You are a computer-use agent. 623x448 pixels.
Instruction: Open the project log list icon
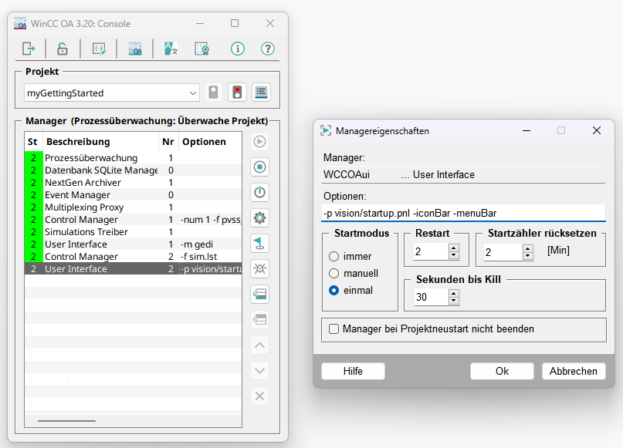click(261, 93)
